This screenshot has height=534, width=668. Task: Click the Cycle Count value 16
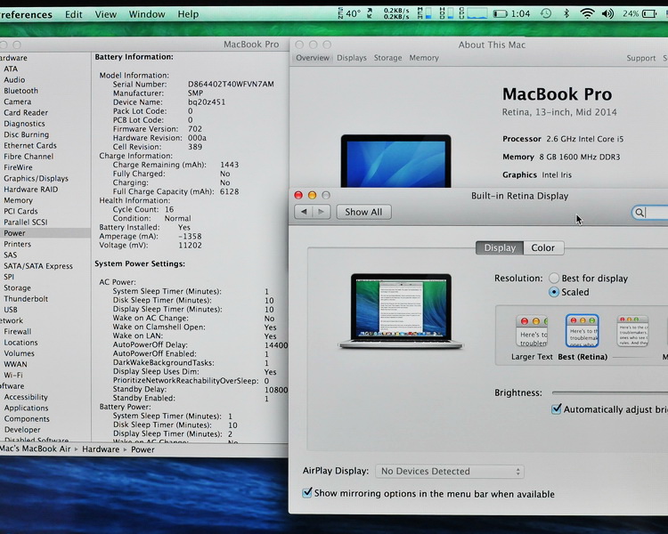(169, 209)
